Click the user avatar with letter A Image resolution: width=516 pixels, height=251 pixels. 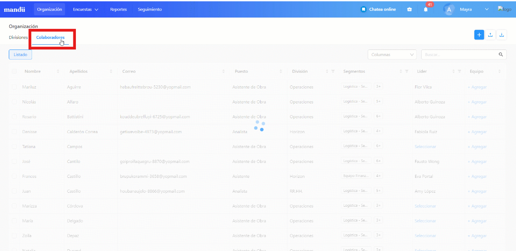[449, 10]
